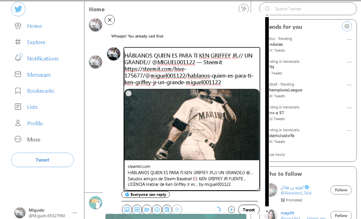361x219 pixels.
Task: Open options for the Honduras trend
Action: pyautogui.click(x=349, y=39)
